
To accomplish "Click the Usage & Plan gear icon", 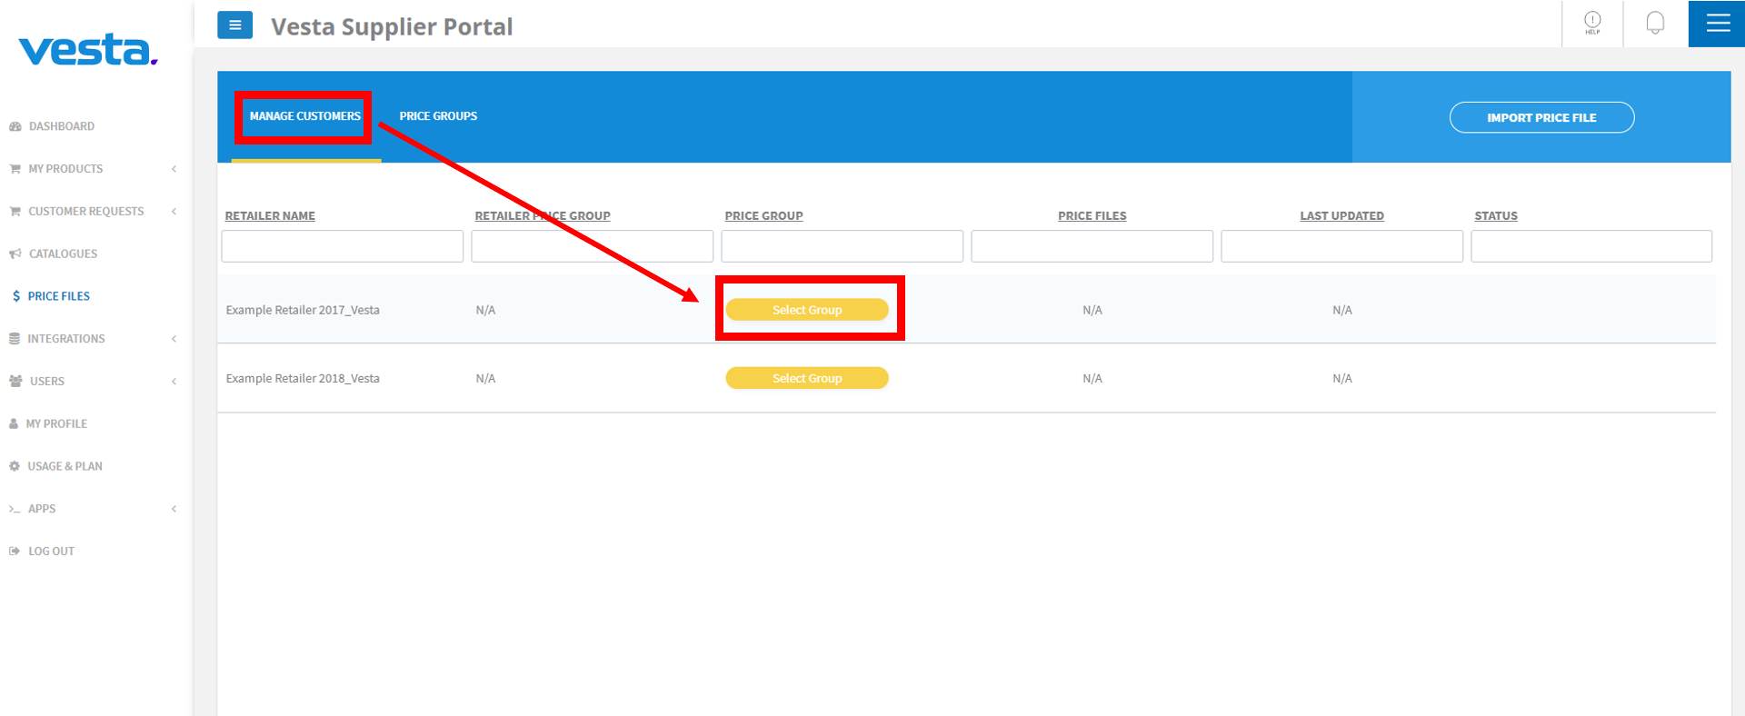I will click(x=15, y=466).
